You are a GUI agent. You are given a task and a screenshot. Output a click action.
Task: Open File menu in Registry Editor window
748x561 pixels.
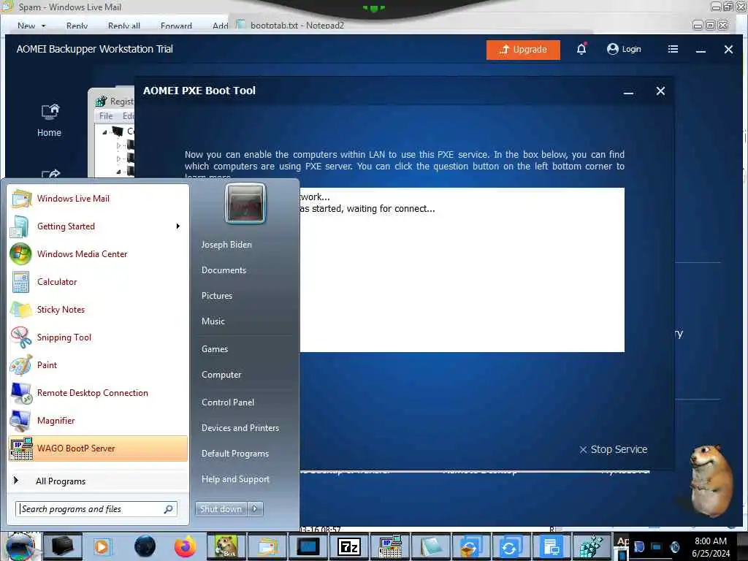[106, 116]
